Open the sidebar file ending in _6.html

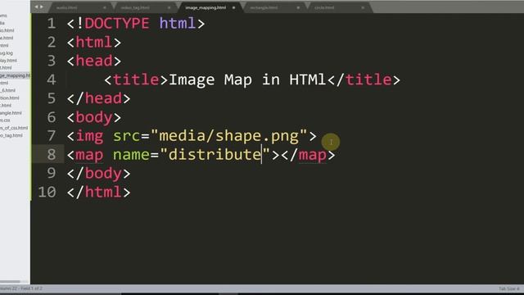pos(7,90)
